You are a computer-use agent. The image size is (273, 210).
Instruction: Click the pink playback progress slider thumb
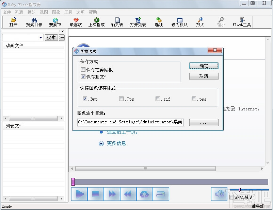click(x=73, y=182)
